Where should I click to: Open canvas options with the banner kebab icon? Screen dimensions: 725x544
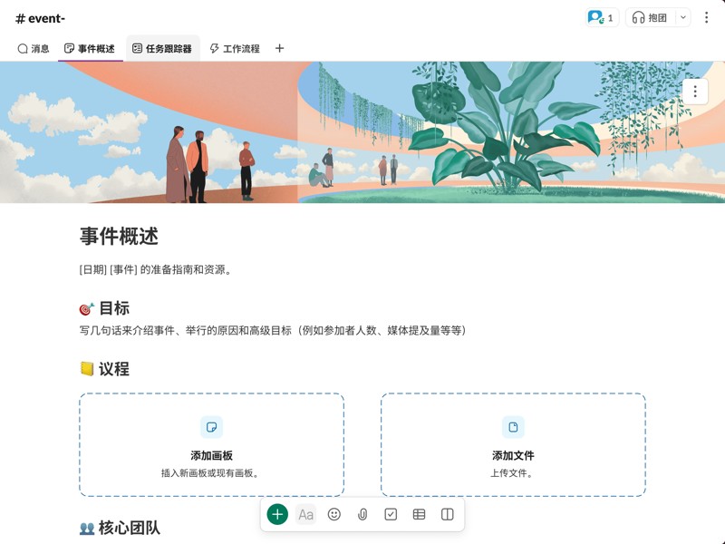click(x=694, y=91)
